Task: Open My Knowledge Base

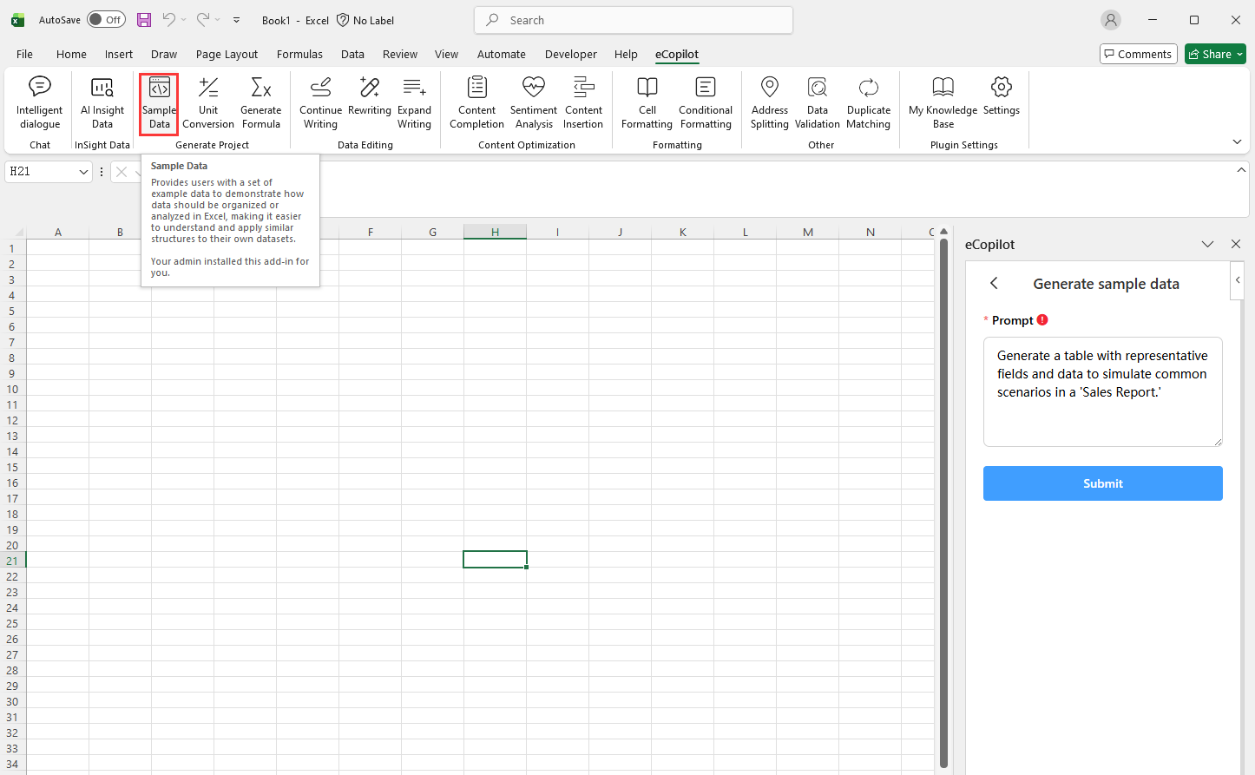Action: point(943,102)
